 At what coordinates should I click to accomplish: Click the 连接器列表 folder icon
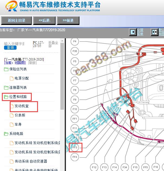point(6,88)
